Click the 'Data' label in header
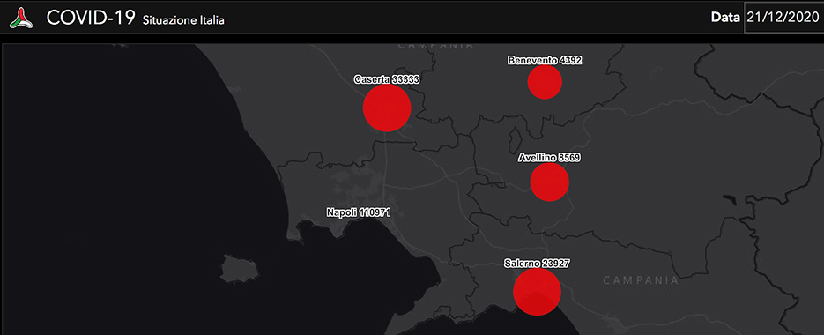824x335 pixels. pyautogui.click(x=725, y=18)
